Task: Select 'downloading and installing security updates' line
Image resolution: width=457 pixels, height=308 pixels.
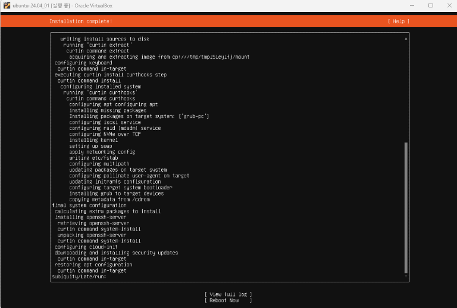Action: [116, 253]
